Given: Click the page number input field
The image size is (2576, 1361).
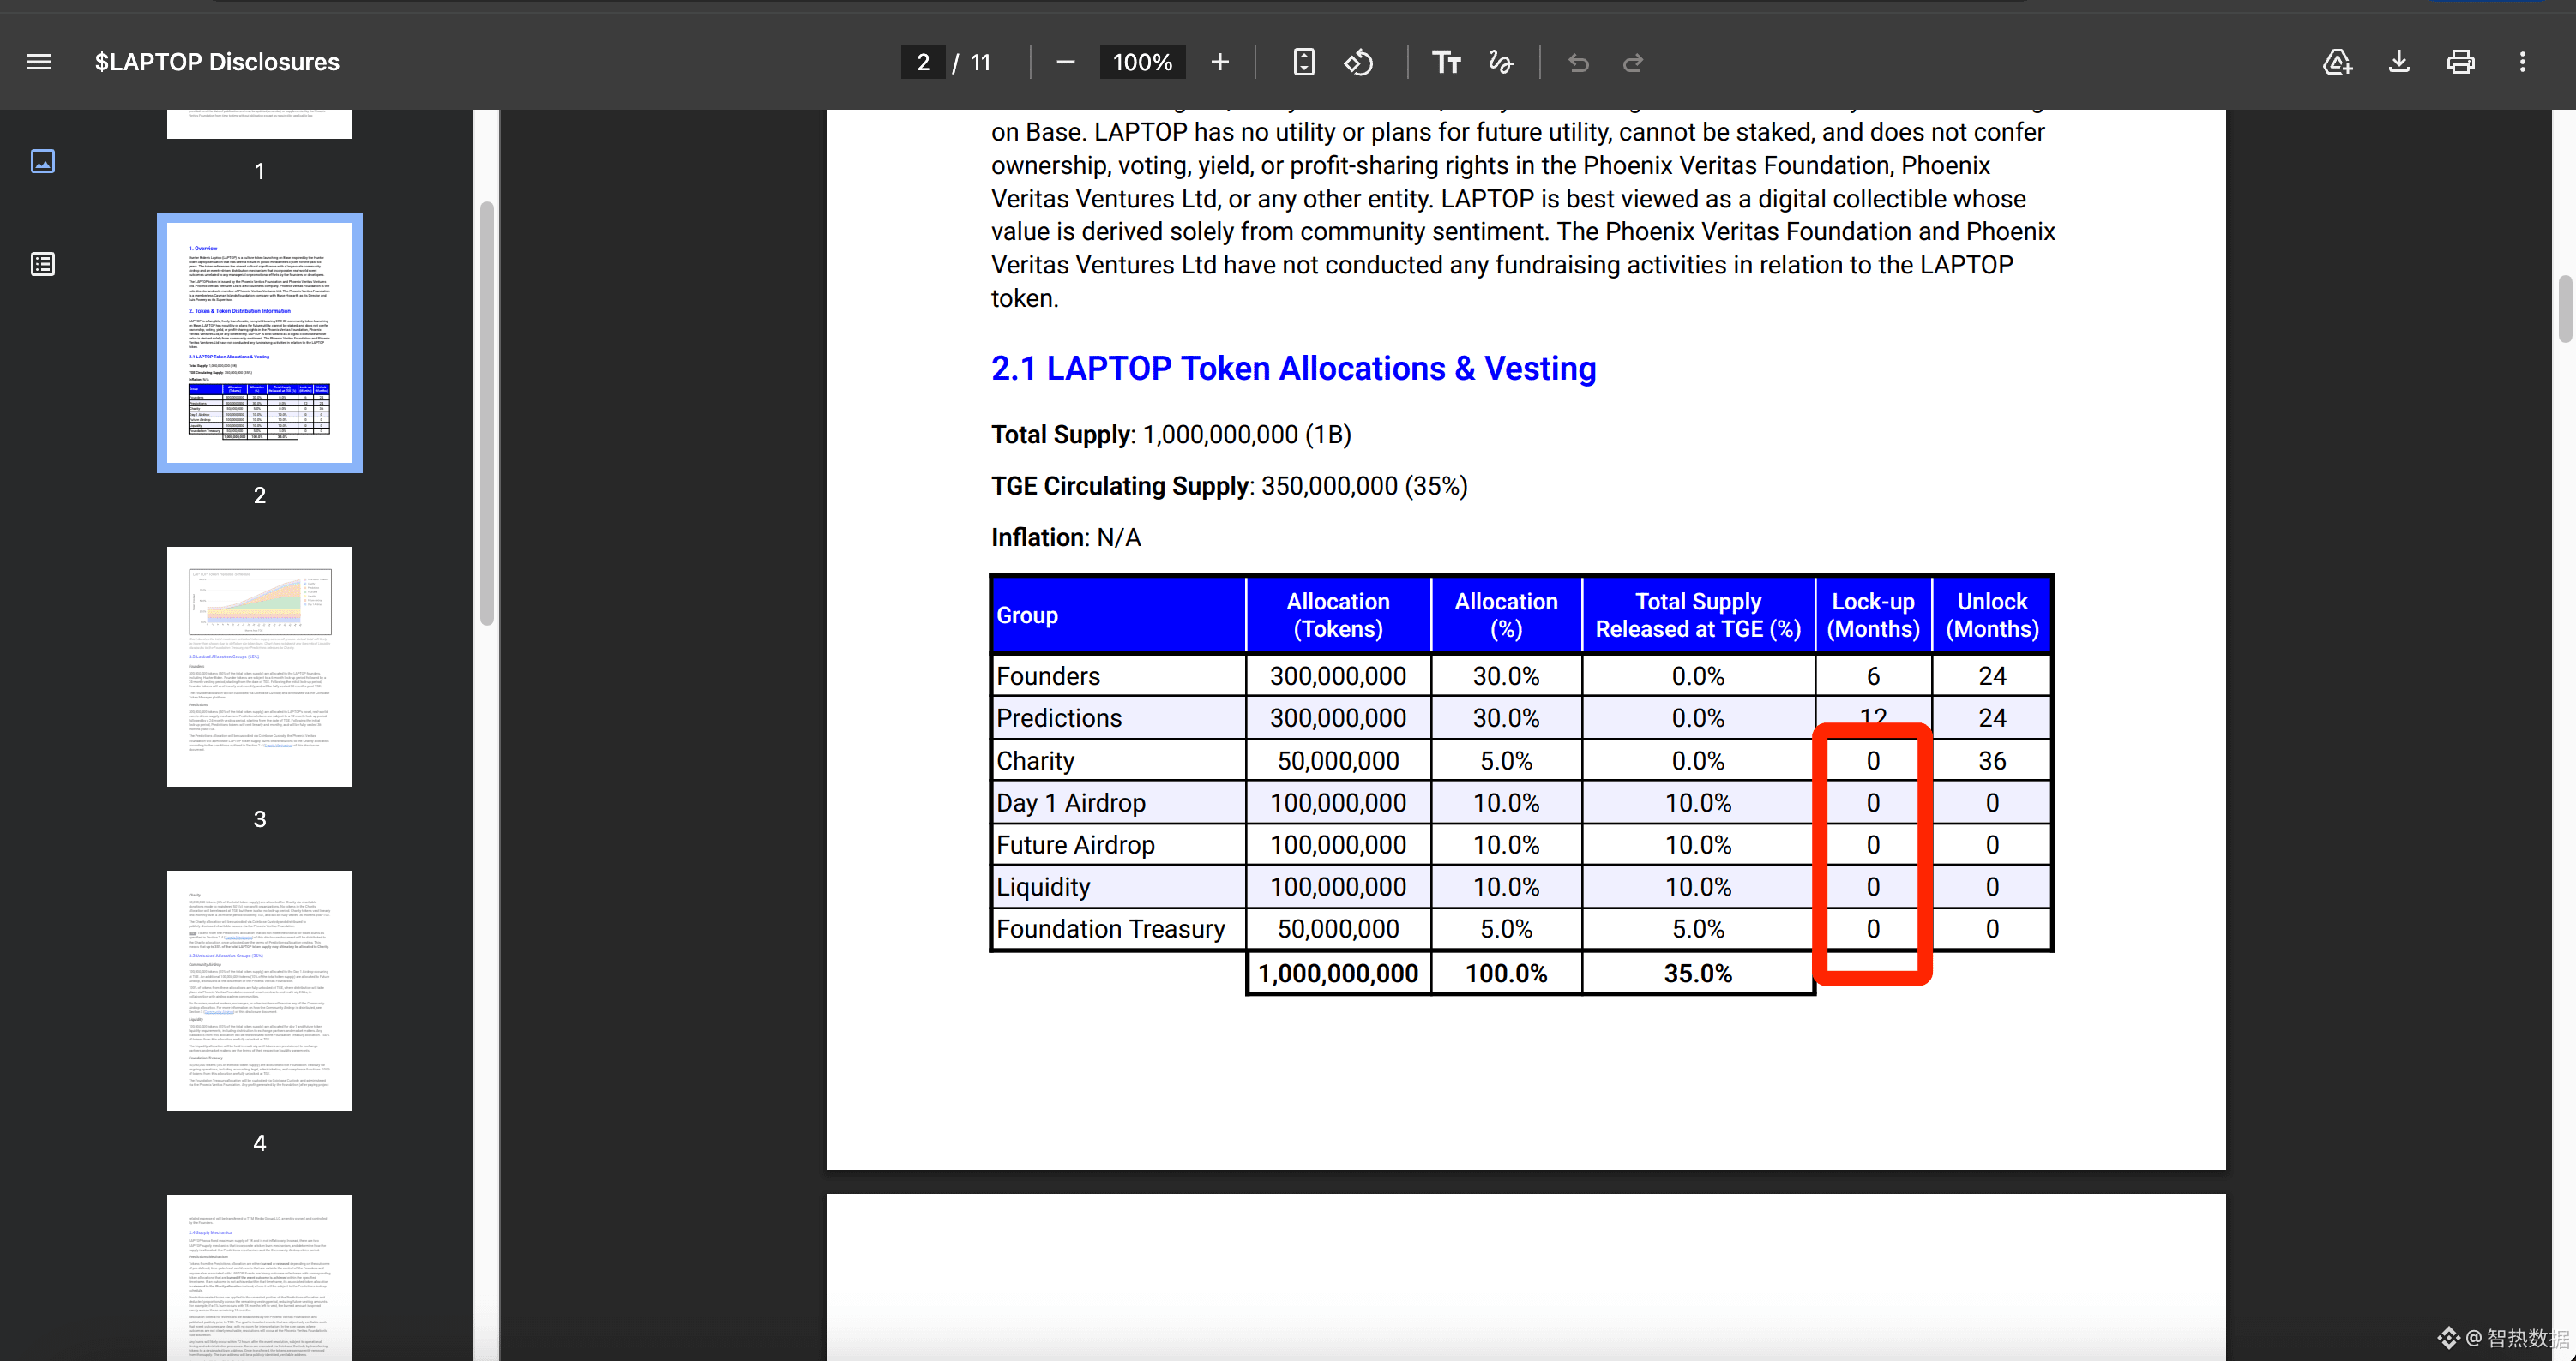Looking at the screenshot, I should pos(923,62).
